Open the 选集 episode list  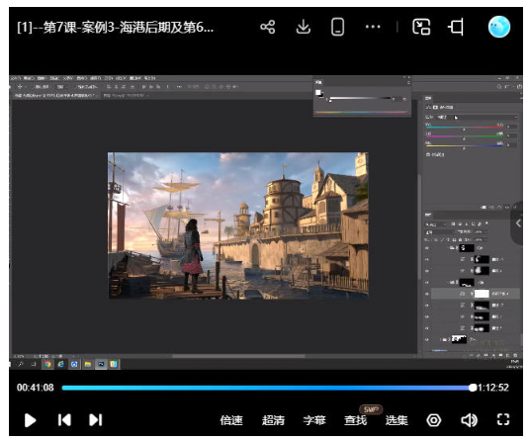[397, 420]
